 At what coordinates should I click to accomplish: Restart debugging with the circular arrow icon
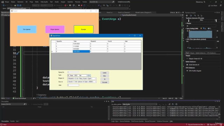(x=84, y=6)
